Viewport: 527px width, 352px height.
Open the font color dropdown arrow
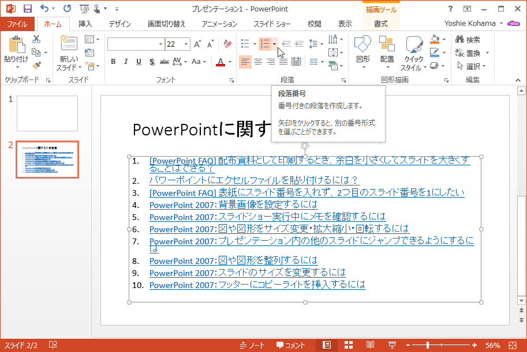coord(230,62)
